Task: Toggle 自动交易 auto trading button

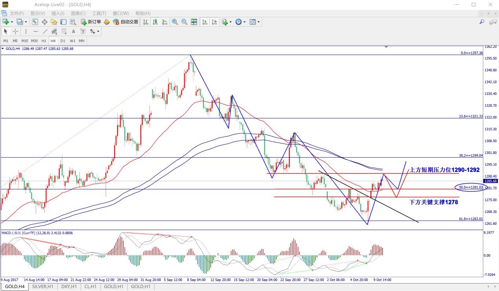Action: click(x=125, y=22)
